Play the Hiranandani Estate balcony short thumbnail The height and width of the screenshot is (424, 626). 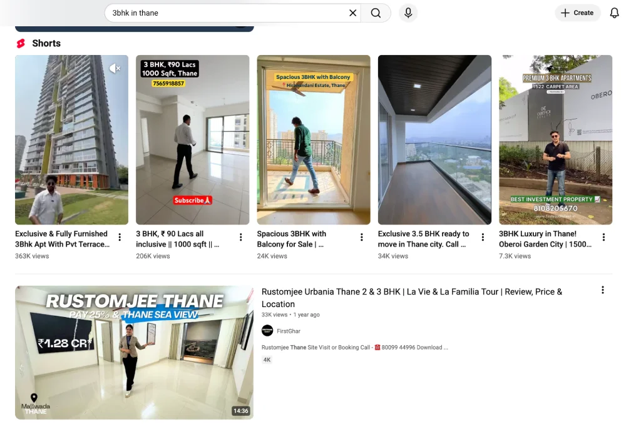point(314,139)
